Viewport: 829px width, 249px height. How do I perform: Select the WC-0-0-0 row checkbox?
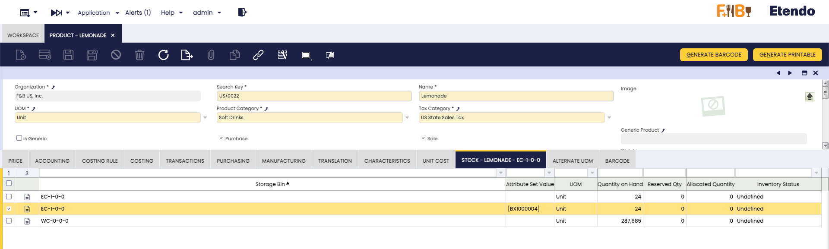(9, 221)
